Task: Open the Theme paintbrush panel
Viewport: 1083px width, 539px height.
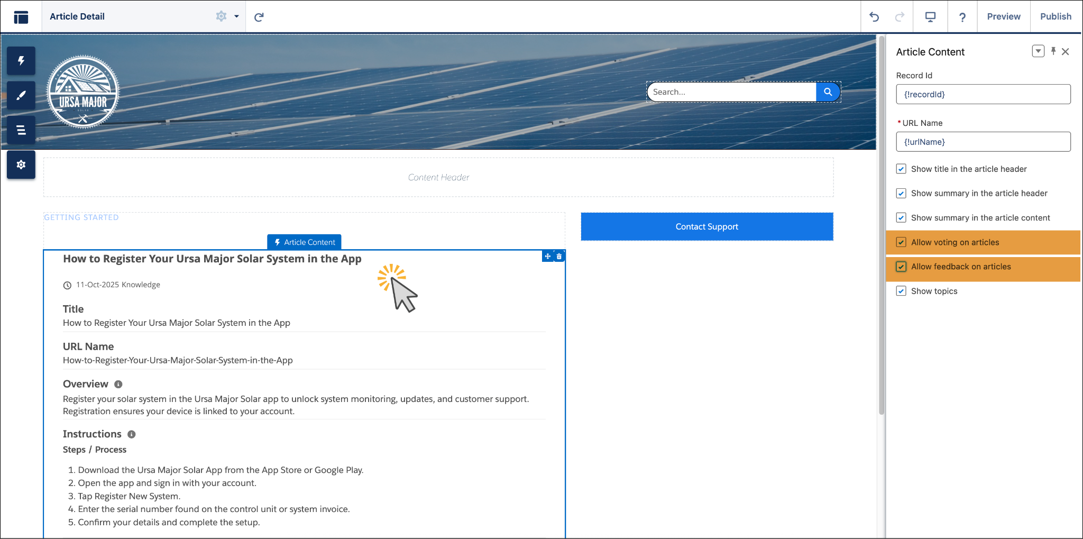Action: tap(21, 95)
